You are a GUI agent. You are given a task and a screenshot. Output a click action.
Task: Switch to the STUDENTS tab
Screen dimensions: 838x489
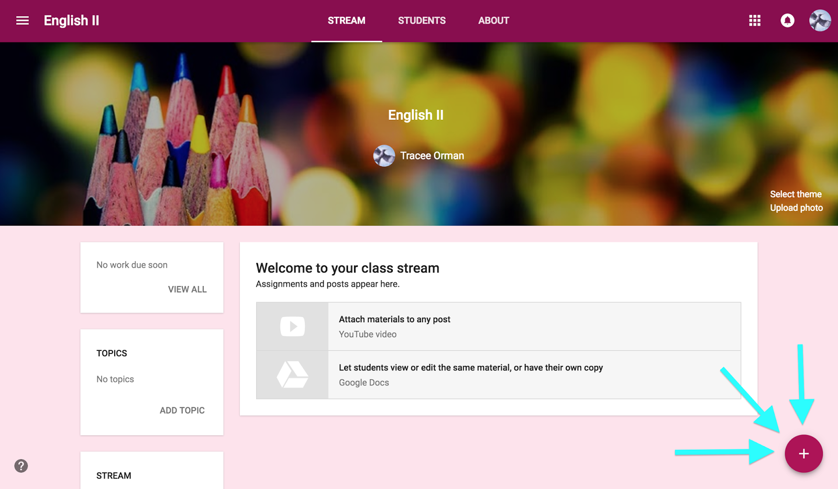click(422, 20)
